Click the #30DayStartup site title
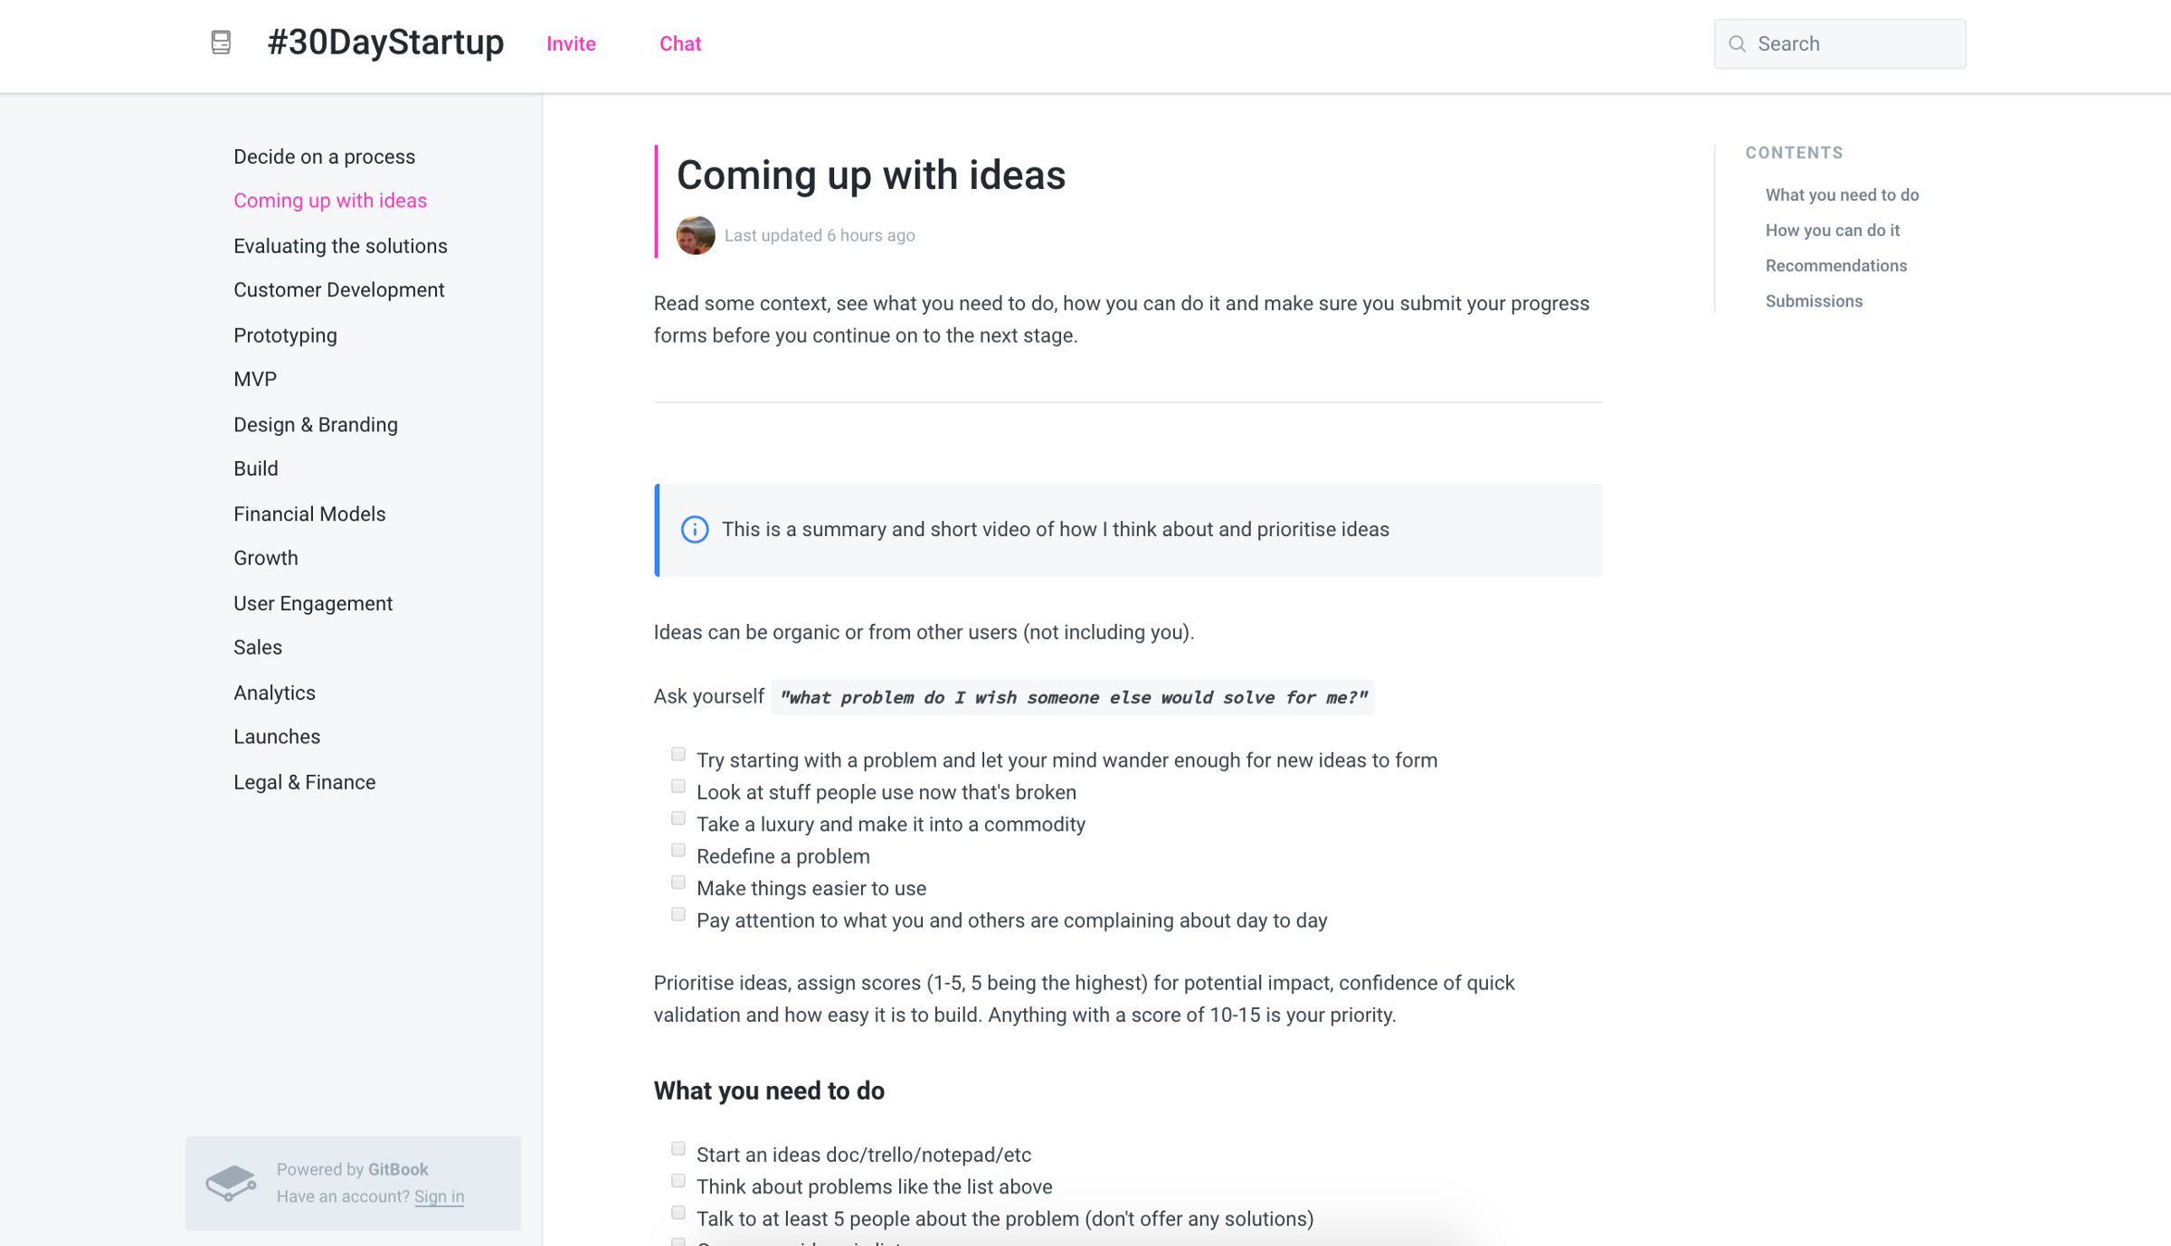 coord(385,42)
